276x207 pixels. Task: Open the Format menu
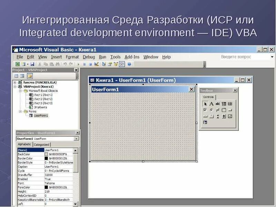pyautogui.click(x=72, y=57)
